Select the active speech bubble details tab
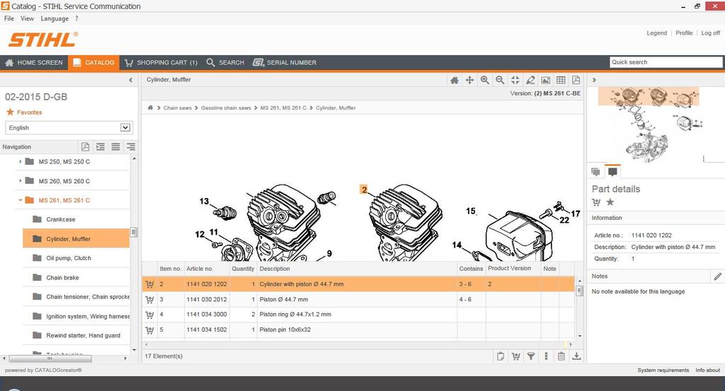This screenshot has width=725, height=391. 612,172
